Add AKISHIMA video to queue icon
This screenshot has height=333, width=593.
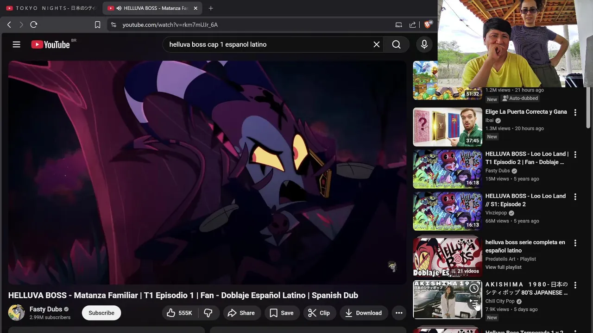[474, 303]
